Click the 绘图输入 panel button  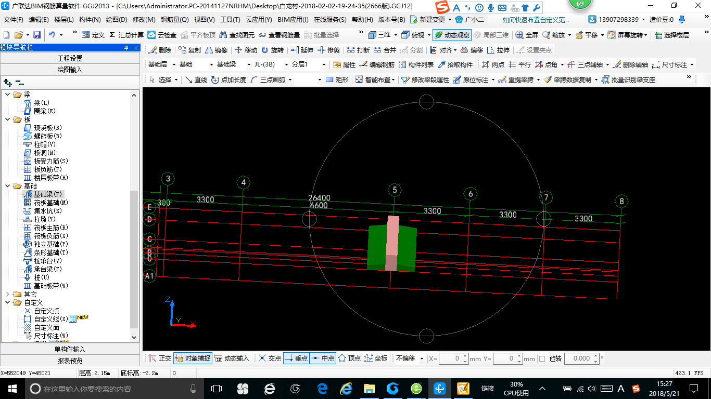click(x=70, y=69)
